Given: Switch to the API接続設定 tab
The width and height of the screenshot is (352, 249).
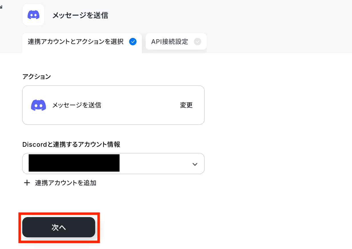Looking at the screenshot, I should (176, 42).
